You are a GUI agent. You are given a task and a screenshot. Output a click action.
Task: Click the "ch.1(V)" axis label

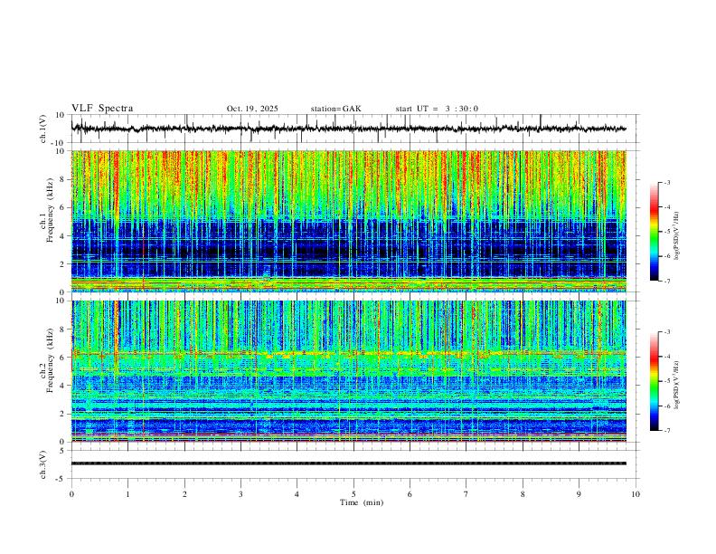coord(43,129)
